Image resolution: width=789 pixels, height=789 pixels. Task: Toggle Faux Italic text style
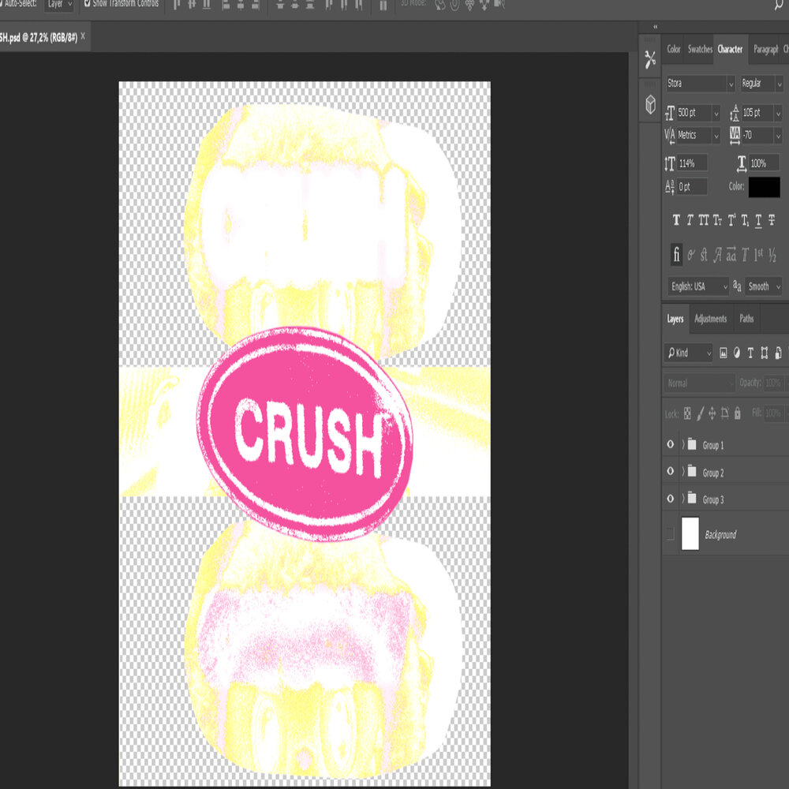[x=690, y=221]
